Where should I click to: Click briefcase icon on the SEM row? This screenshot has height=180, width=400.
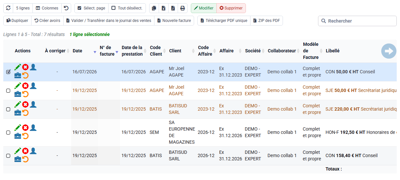[x=18, y=136]
